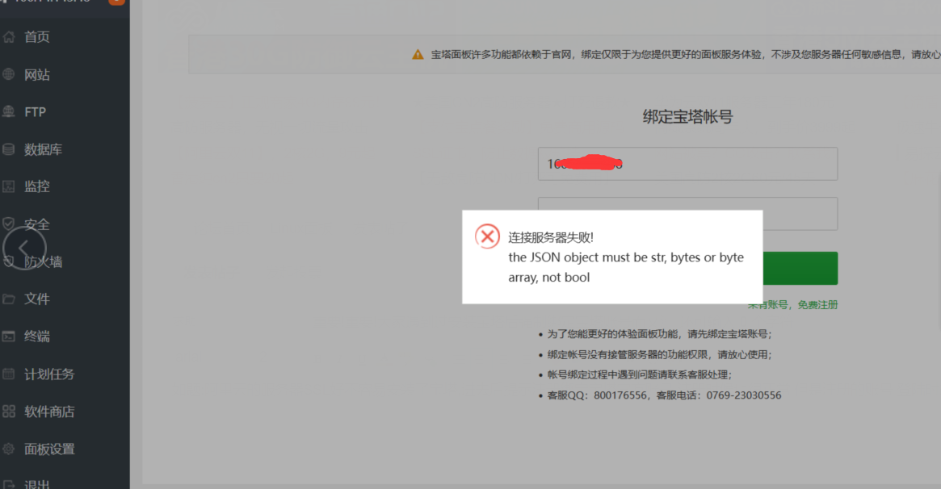Click the monitor icon beside 监控
Image resolution: width=941 pixels, height=489 pixels.
[x=8, y=186]
